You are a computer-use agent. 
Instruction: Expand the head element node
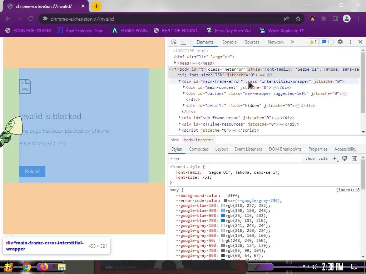coord(175,63)
